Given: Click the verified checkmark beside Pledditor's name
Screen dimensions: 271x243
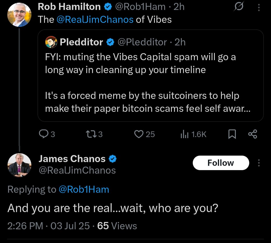Looking at the screenshot, I should click(x=110, y=42).
